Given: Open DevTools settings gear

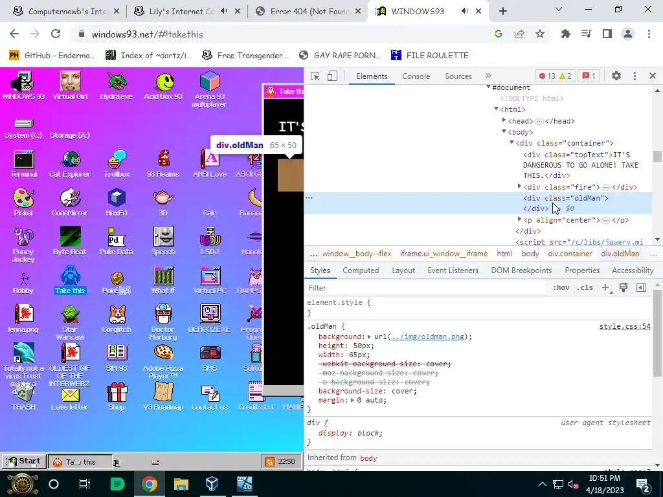Looking at the screenshot, I should [x=616, y=76].
